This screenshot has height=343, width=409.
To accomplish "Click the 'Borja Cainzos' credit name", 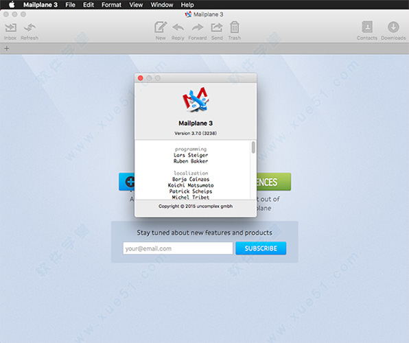I will 191,179.
